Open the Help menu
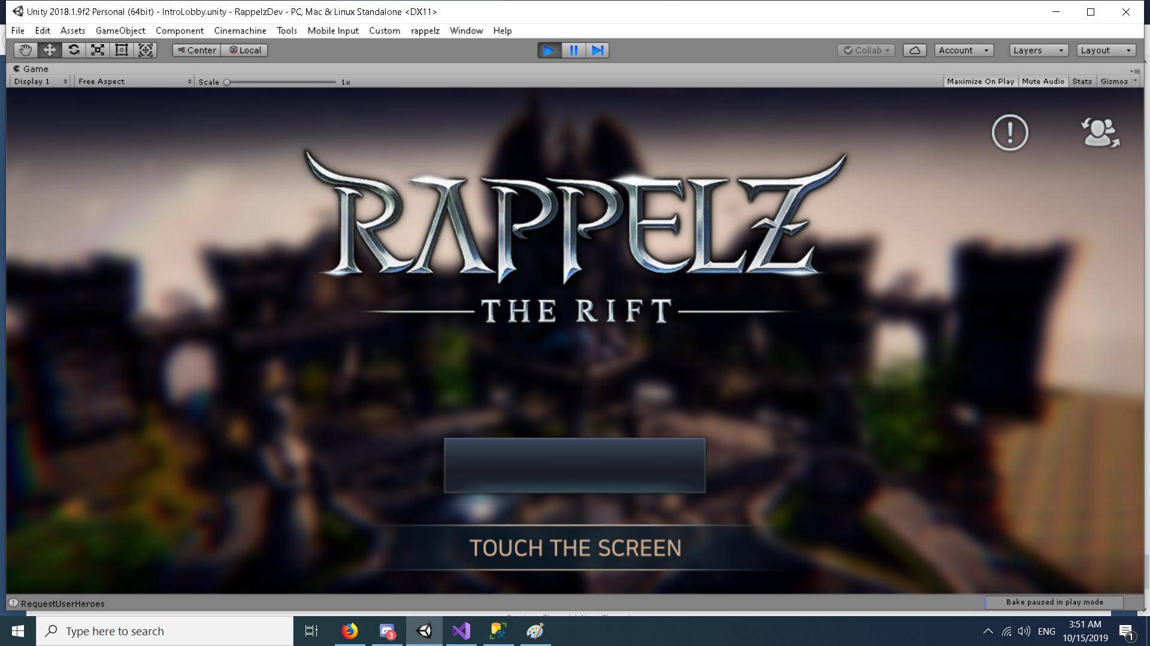Image resolution: width=1150 pixels, height=646 pixels. point(503,31)
